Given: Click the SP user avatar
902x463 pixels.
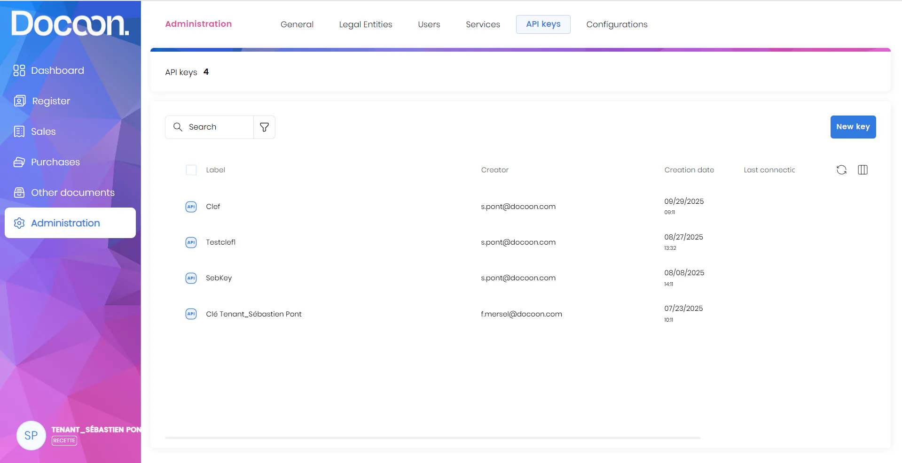Looking at the screenshot, I should click(x=31, y=435).
